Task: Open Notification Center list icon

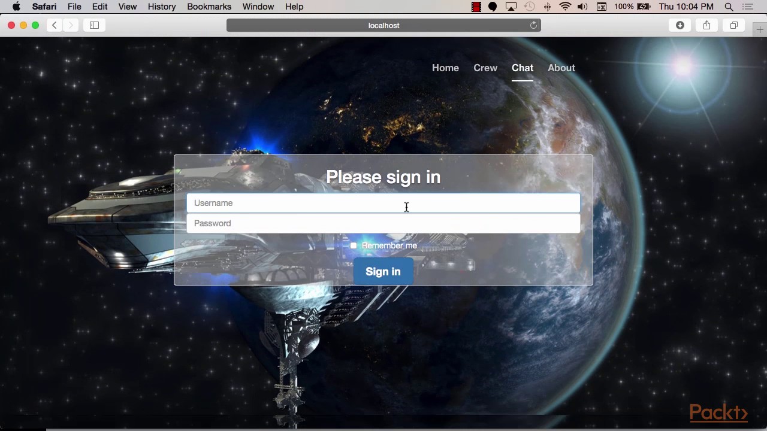Action: click(x=748, y=7)
